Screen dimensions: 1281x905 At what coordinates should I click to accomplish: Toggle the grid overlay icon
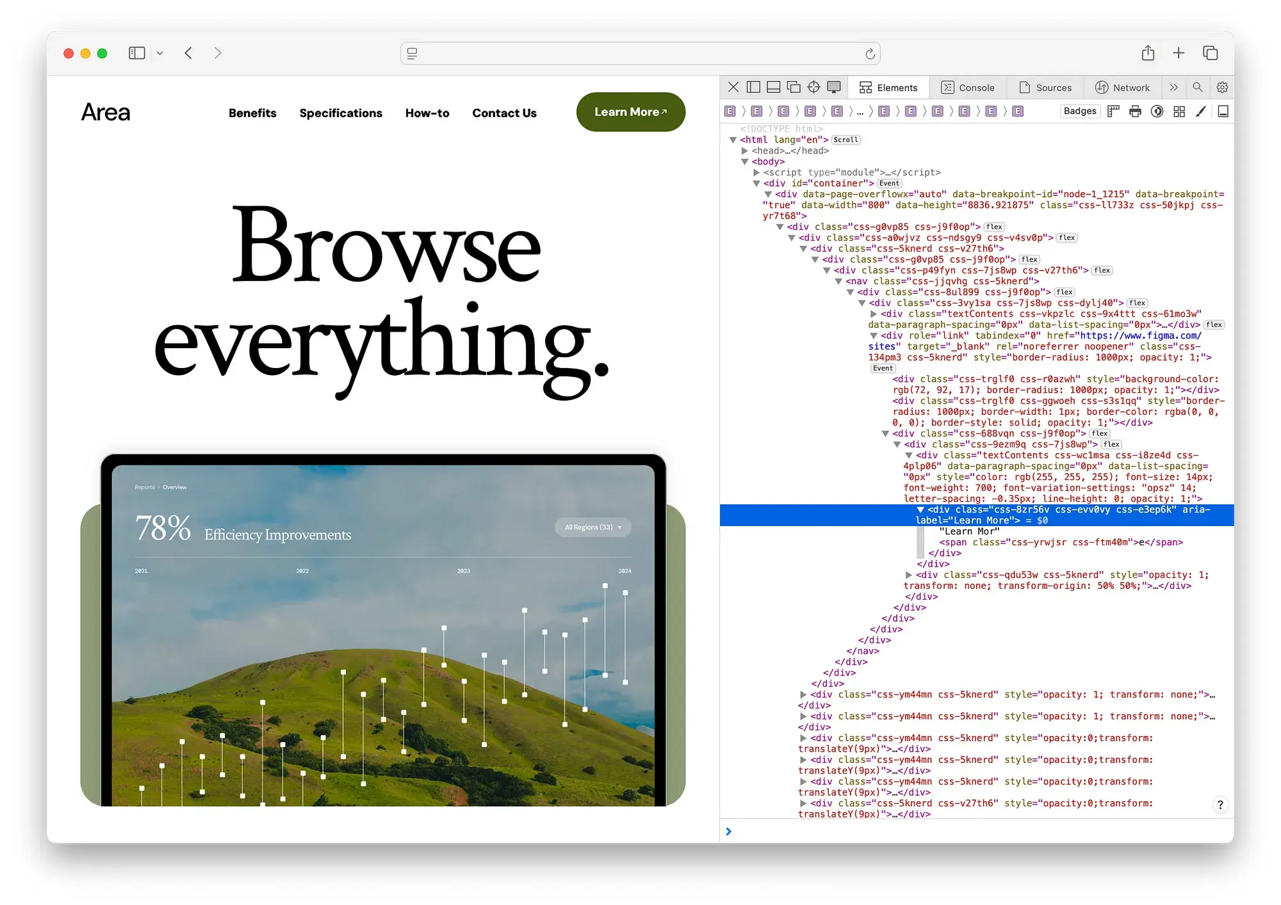coord(1179,111)
